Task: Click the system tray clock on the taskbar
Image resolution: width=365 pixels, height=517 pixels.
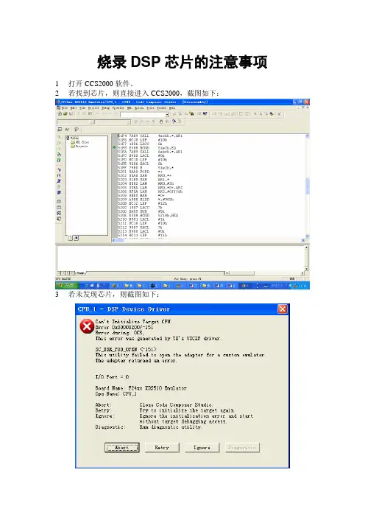Action: click(303, 286)
